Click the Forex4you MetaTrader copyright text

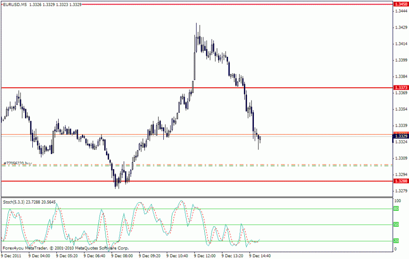(x=66, y=248)
